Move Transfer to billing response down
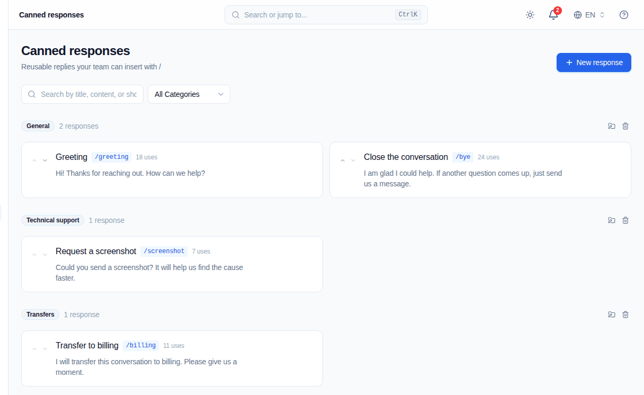Viewport: 644px width, 395px height. (x=45, y=348)
